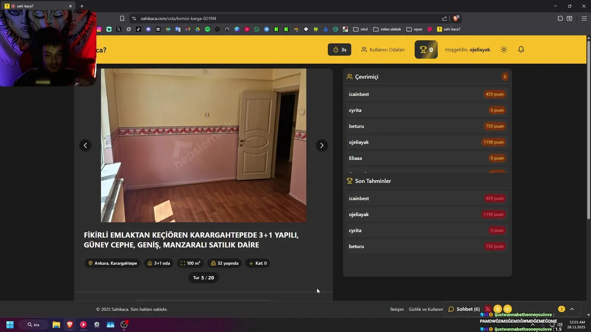Show previous listing photo
591x332 pixels.
click(85, 145)
